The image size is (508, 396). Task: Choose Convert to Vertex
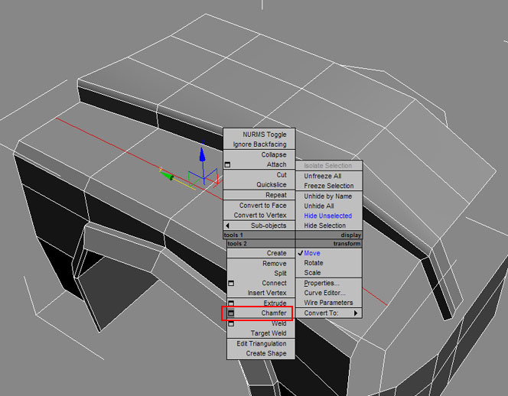(x=260, y=215)
